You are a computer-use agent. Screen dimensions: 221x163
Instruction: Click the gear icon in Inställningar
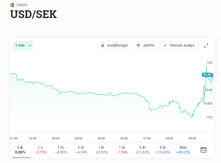[103, 46]
